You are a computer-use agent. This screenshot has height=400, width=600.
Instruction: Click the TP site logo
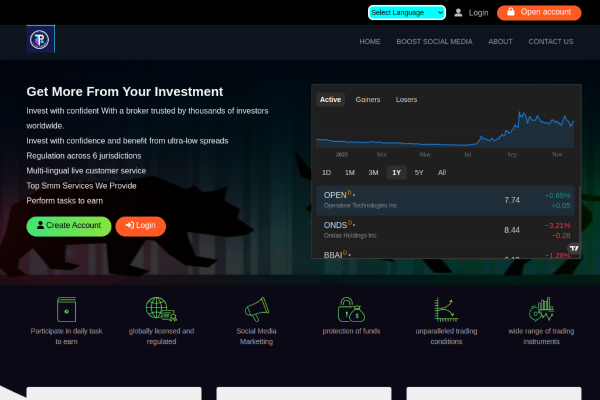40,39
